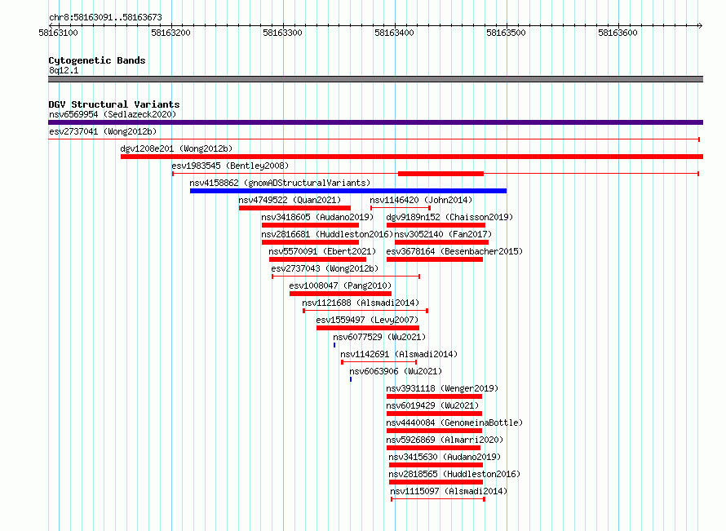Screen dimensions: 726x531
Task: Open nsv3931118 (Wenger2019) label
Action: pos(442,388)
